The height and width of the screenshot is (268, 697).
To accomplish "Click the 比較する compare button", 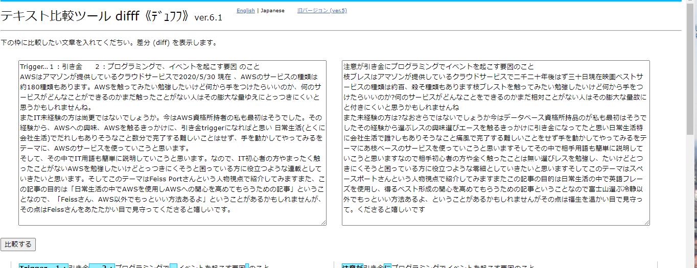I will coord(18,245).
